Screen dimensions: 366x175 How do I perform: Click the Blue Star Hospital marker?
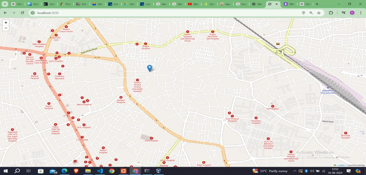(x=345, y=133)
